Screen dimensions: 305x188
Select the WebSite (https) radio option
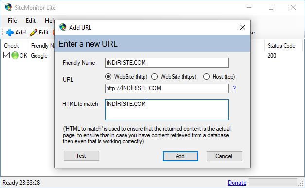(x=154, y=77)
